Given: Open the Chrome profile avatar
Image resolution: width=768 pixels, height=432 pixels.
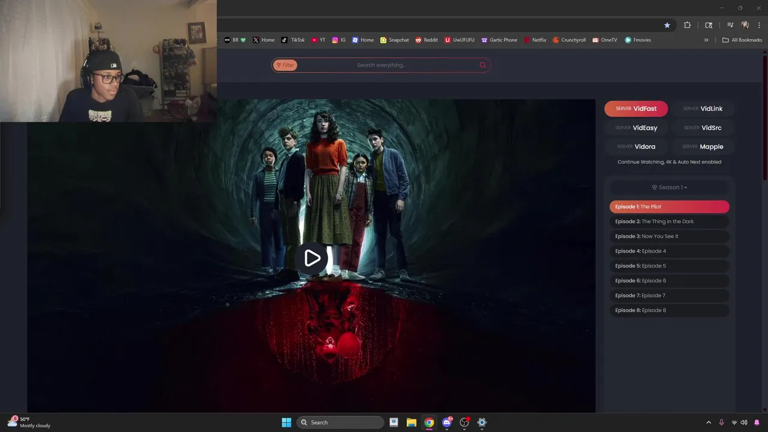Looking at the screenshot, I should coord(745,25).
